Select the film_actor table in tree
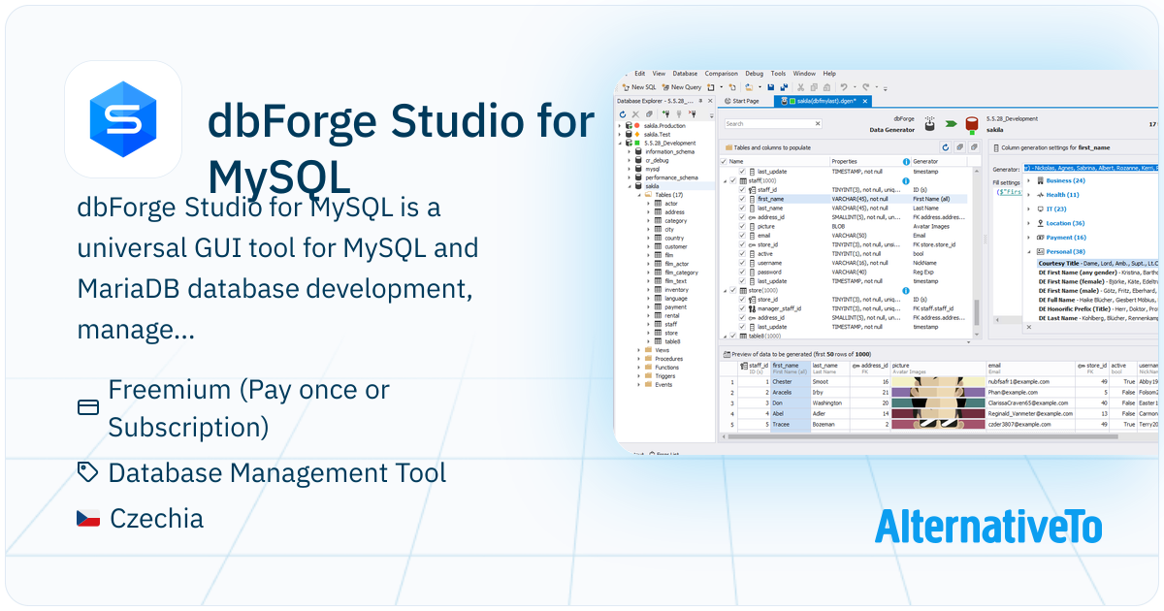Viewport: 1164px width, 611px height. (677, 264)
